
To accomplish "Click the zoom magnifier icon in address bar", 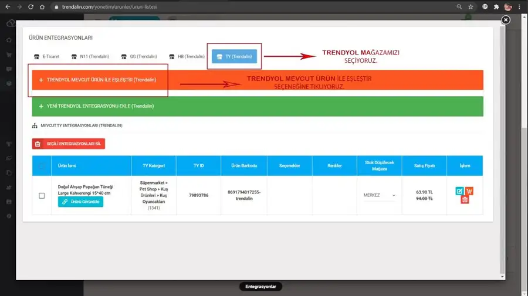I will 459,6.
